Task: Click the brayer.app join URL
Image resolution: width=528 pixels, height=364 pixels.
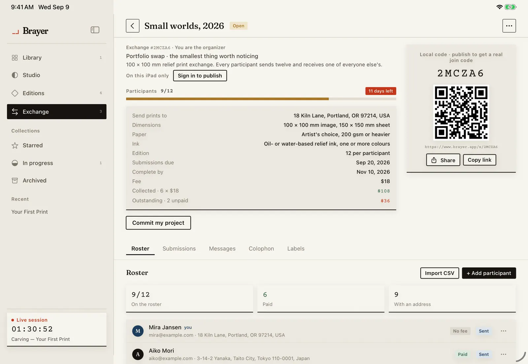Action: (461, 147)
